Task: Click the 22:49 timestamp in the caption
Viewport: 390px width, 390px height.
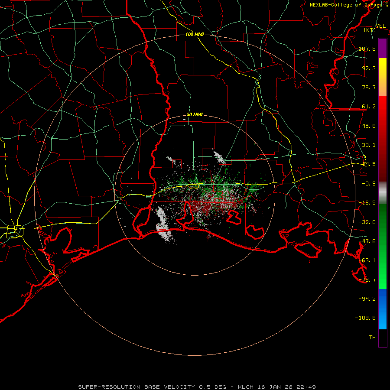Action: [x=307, y=387]
